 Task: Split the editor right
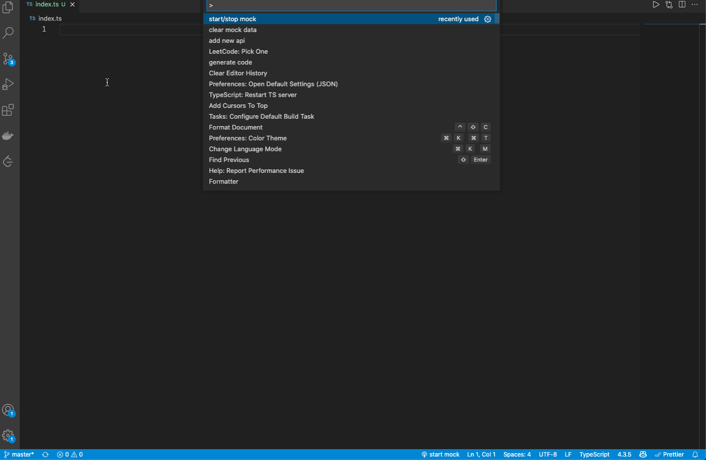coord(682,4)
